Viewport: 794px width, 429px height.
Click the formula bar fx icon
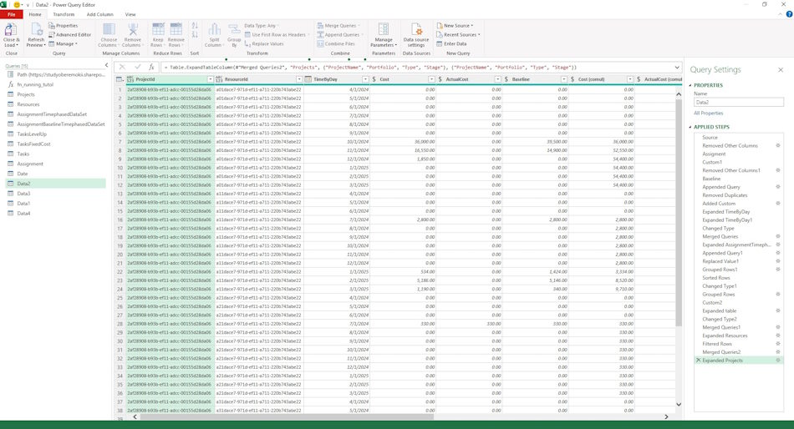[151, 68]
